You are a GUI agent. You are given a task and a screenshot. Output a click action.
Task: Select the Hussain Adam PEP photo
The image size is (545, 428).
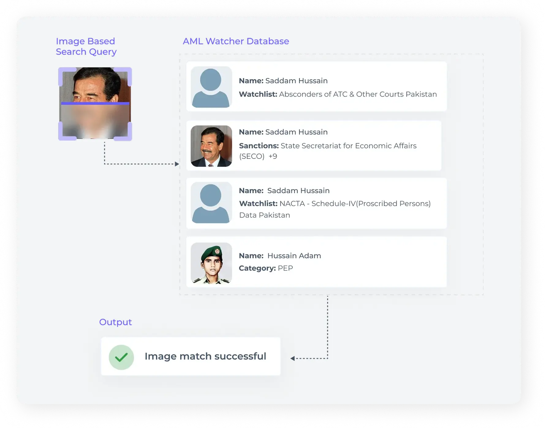211,263
